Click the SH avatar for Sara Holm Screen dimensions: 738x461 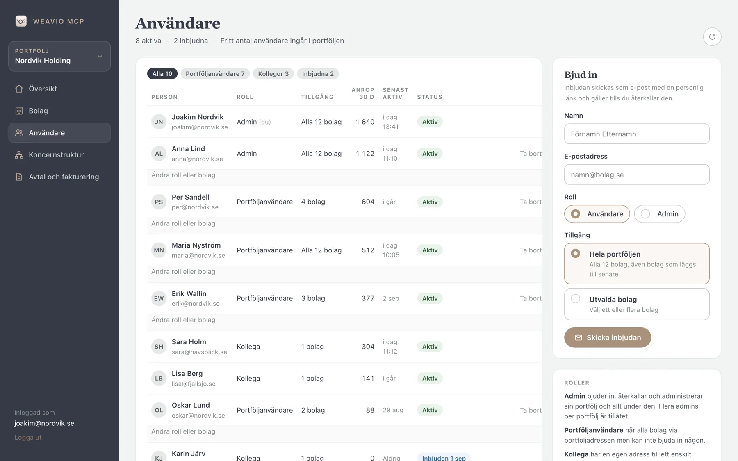[159, 347]
